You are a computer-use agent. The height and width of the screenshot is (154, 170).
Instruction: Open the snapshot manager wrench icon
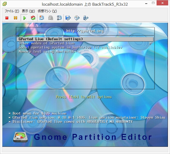pos(59,18)
